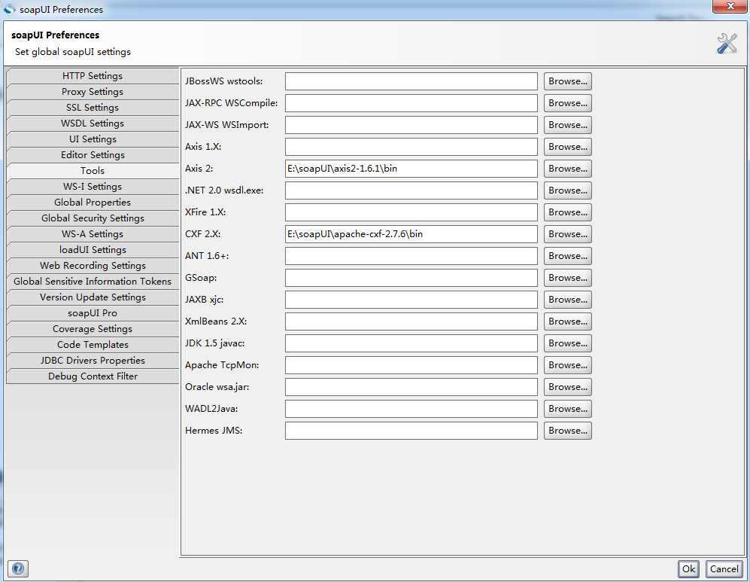Browse for Apache TcpMon path
Screen dimensions: 750x582
pos(568,365)
